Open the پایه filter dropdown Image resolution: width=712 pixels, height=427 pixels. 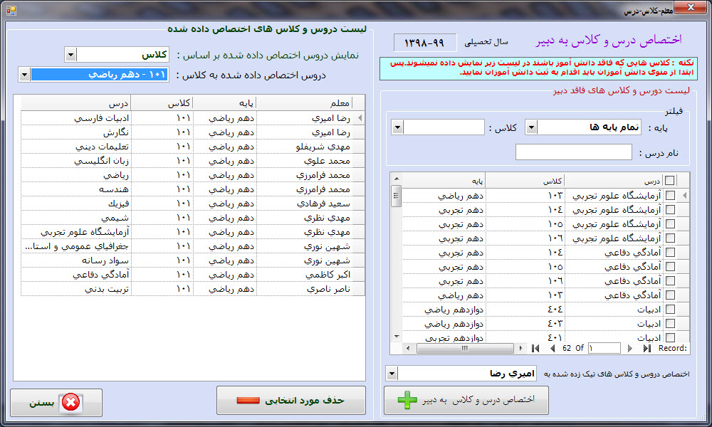pyautogui.click(x=531, y=127)
